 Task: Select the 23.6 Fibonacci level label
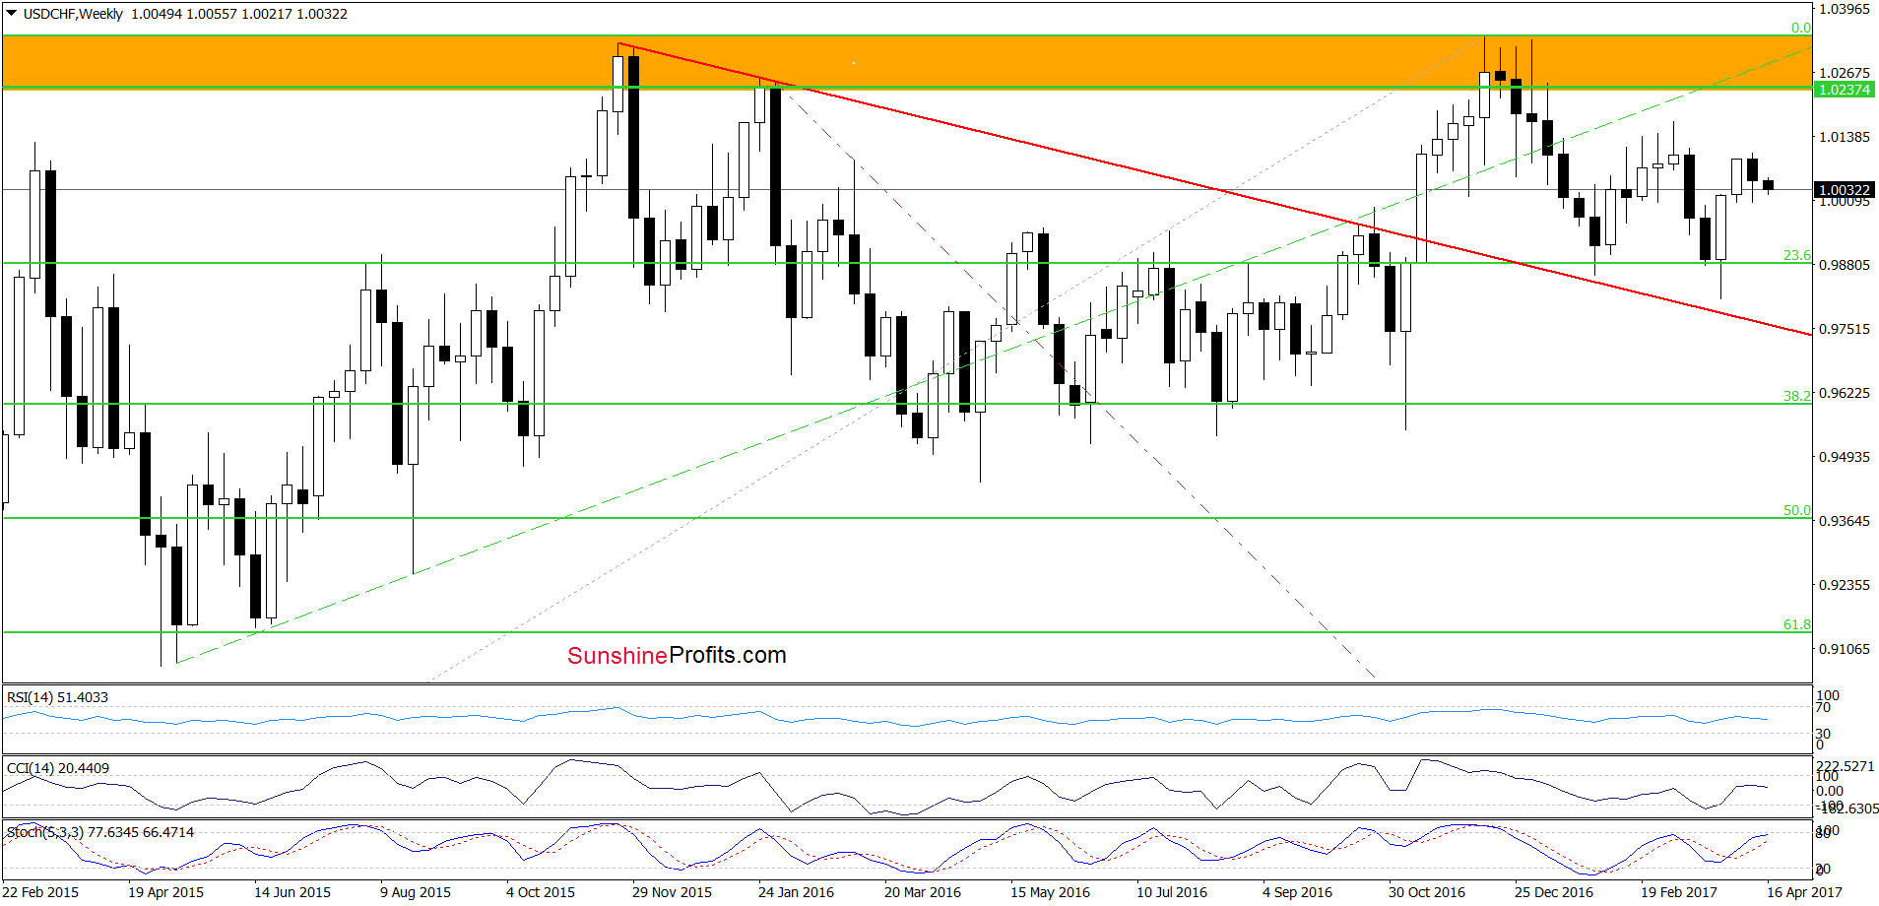click(1796, 255)
